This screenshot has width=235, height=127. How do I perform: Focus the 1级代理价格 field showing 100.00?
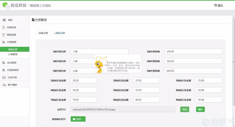[x=193, y=51]
